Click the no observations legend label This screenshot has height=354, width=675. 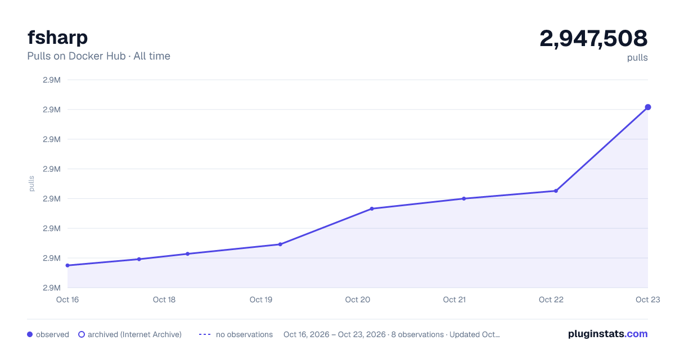pyautogui.click(x=244, y=334)
